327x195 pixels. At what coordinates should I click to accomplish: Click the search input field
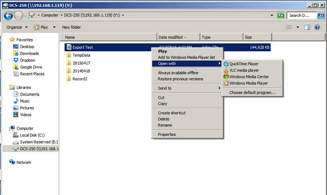[x=301, y=15]
